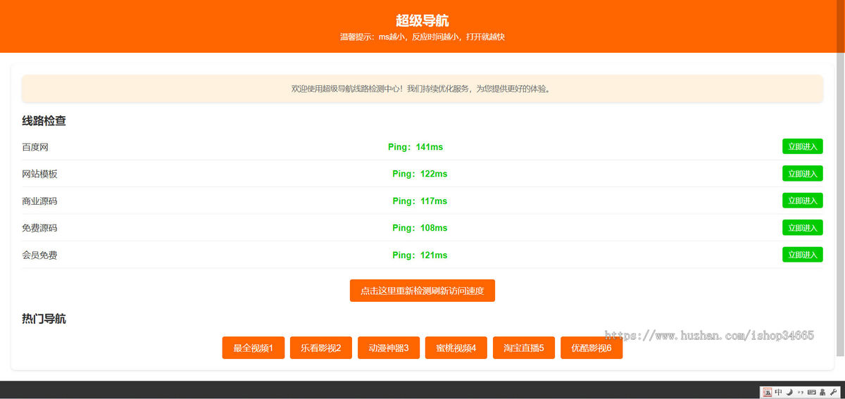This screenshot has width=845, height=399.
Task: Click the Ping: 117ms value
Action: (420, 201)
